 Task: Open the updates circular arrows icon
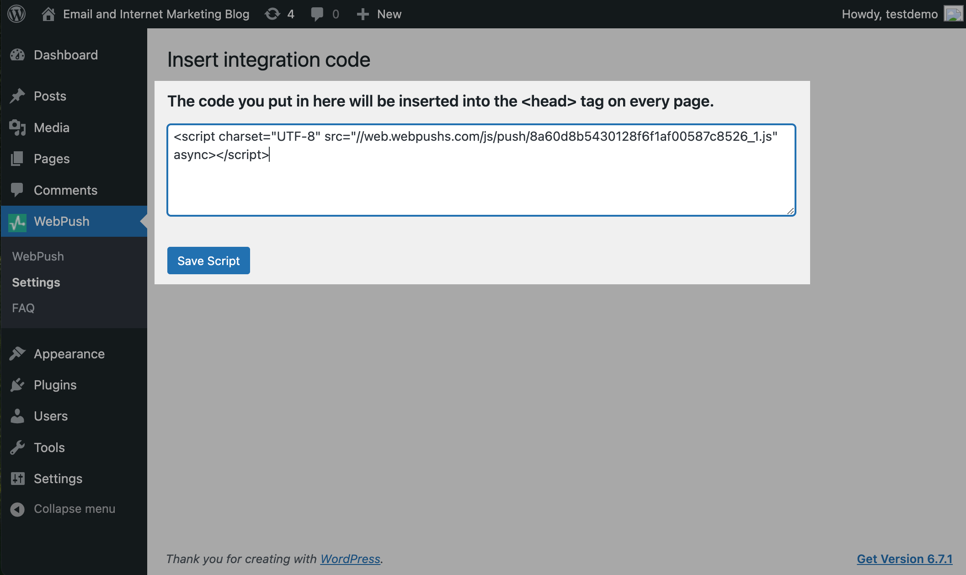272,14
